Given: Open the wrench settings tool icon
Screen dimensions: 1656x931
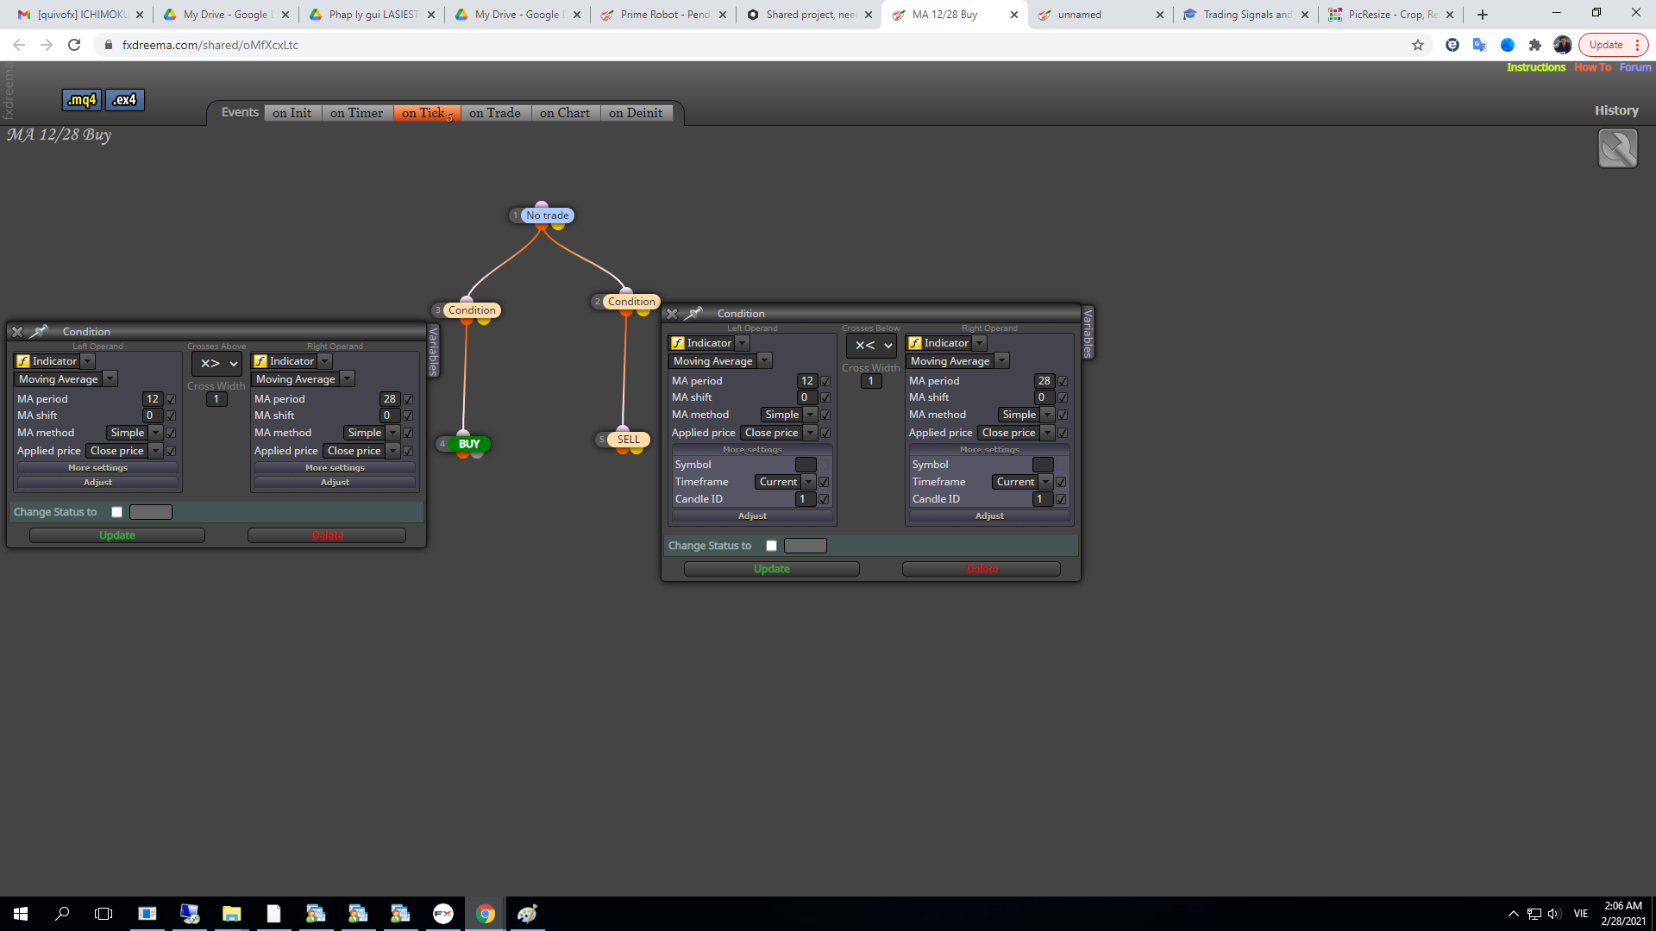Looking at the screenshot, I should (1617, 148).
